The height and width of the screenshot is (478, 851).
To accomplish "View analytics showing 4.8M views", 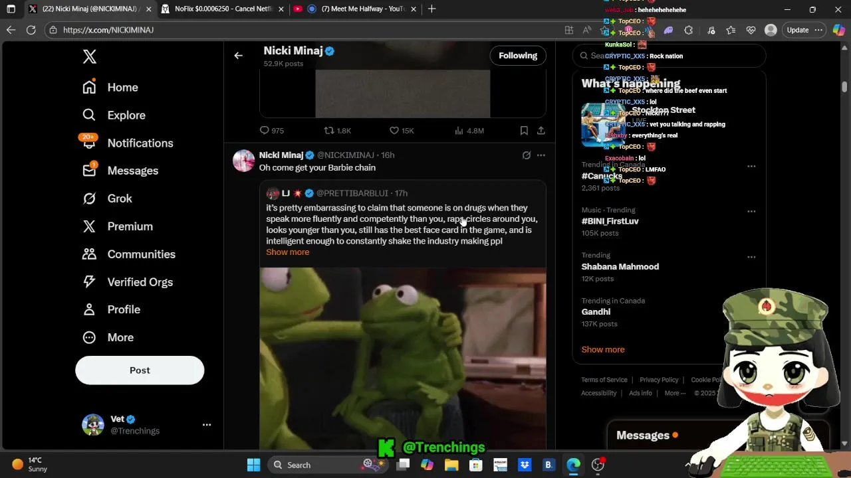I will pyautogui.click(x=469, y=131).
